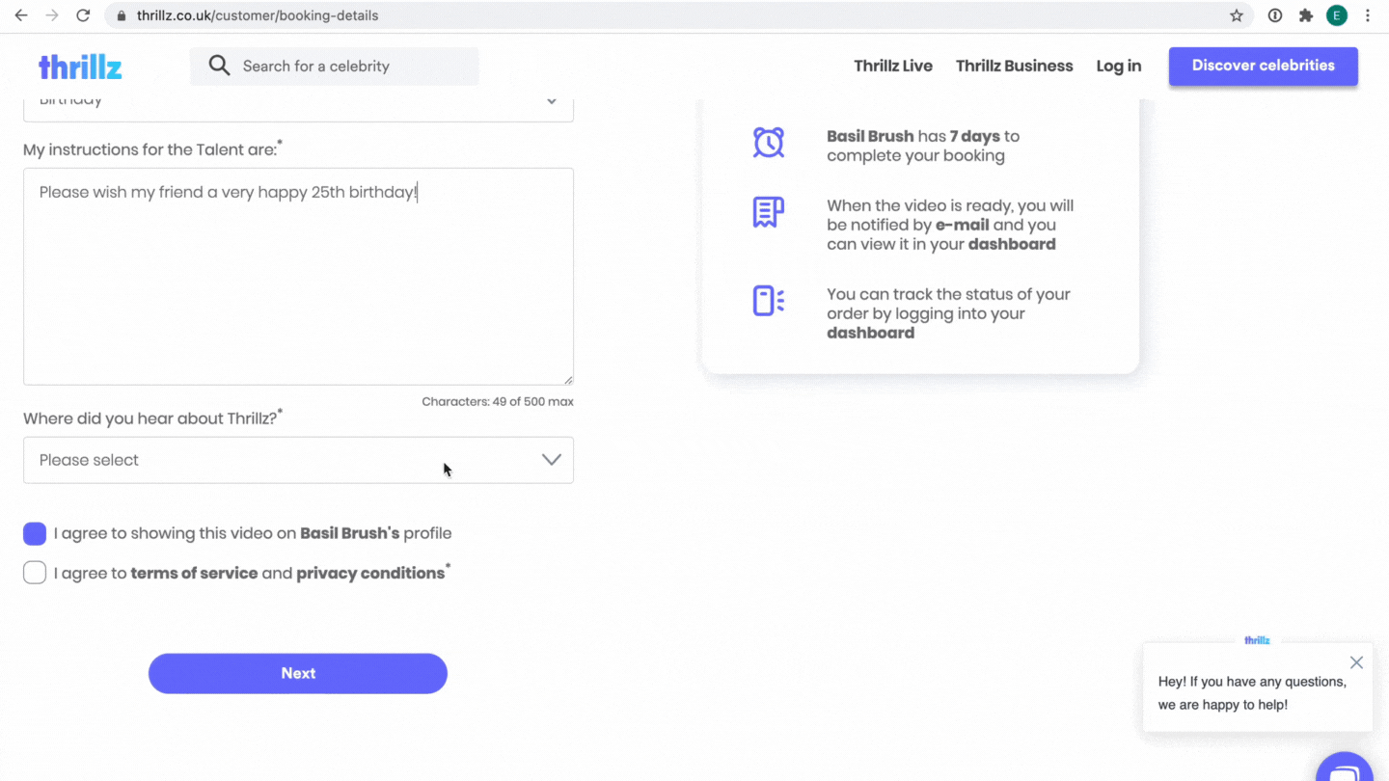Viewport: 1389px width, 781px height.
Task: Open 'Where did you hear about Thrillz' dropdown
Action: (298, 460)
